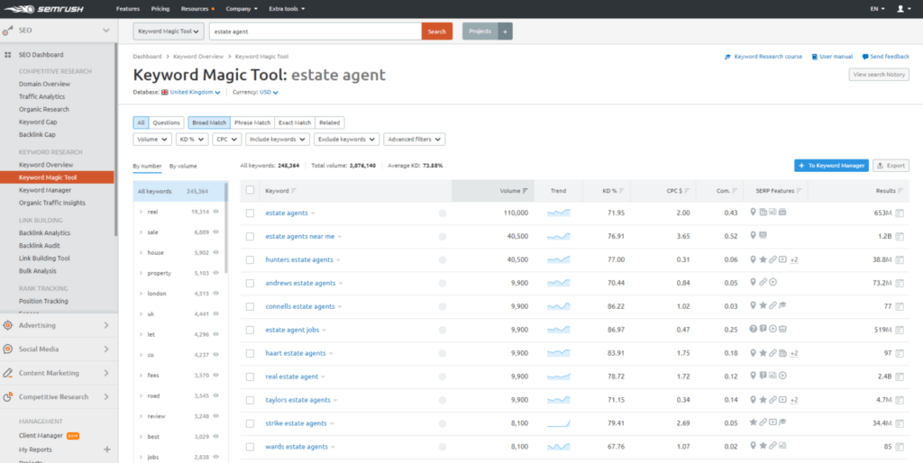Screen dimensions: 923x463
Task: Click sort icon in Keyword column header
Action: [x=294, y=191]
